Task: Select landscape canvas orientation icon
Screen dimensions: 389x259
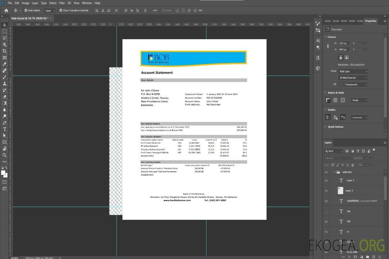Action: coord(346,57)
